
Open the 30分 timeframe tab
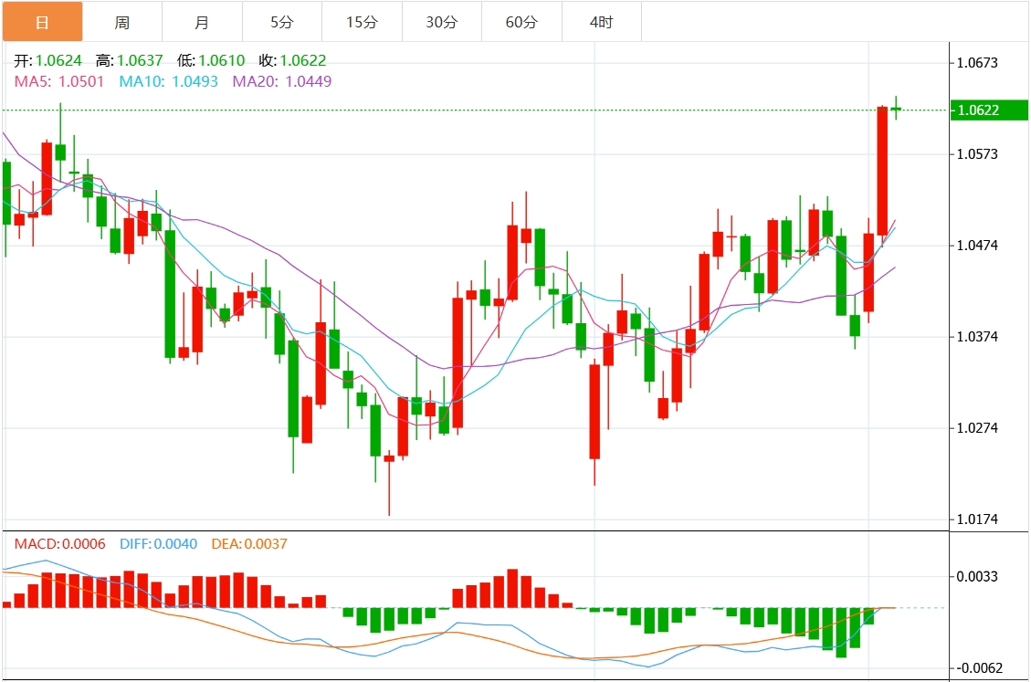(x=442, y=22)
